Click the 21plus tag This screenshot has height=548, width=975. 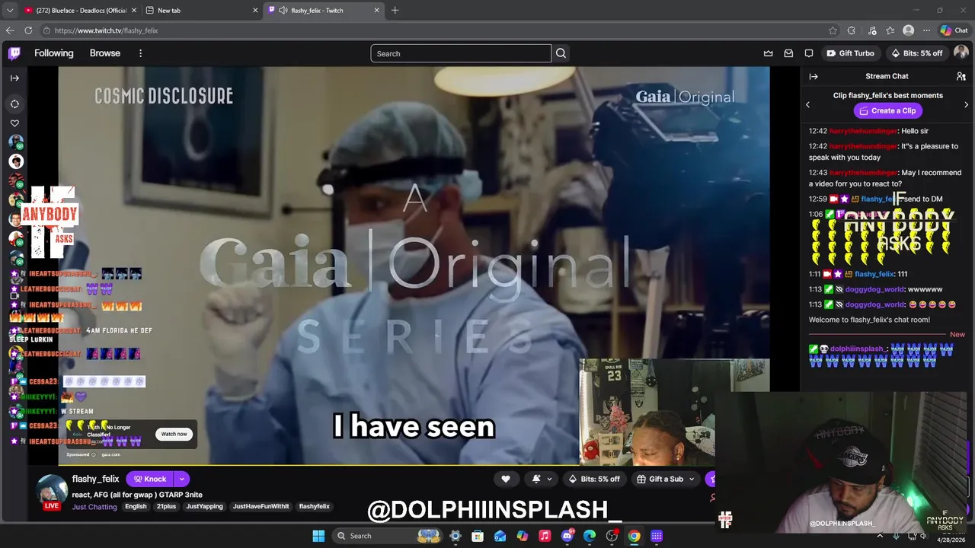click(166, 506)
